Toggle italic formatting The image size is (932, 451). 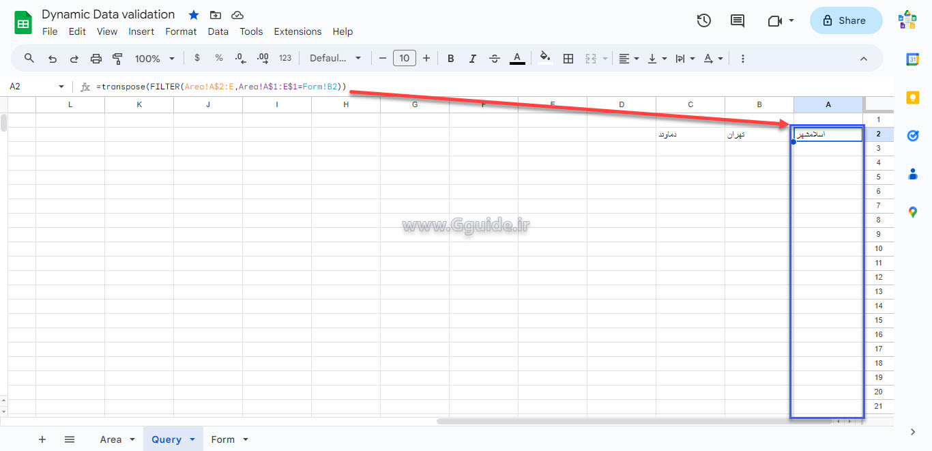472,59
